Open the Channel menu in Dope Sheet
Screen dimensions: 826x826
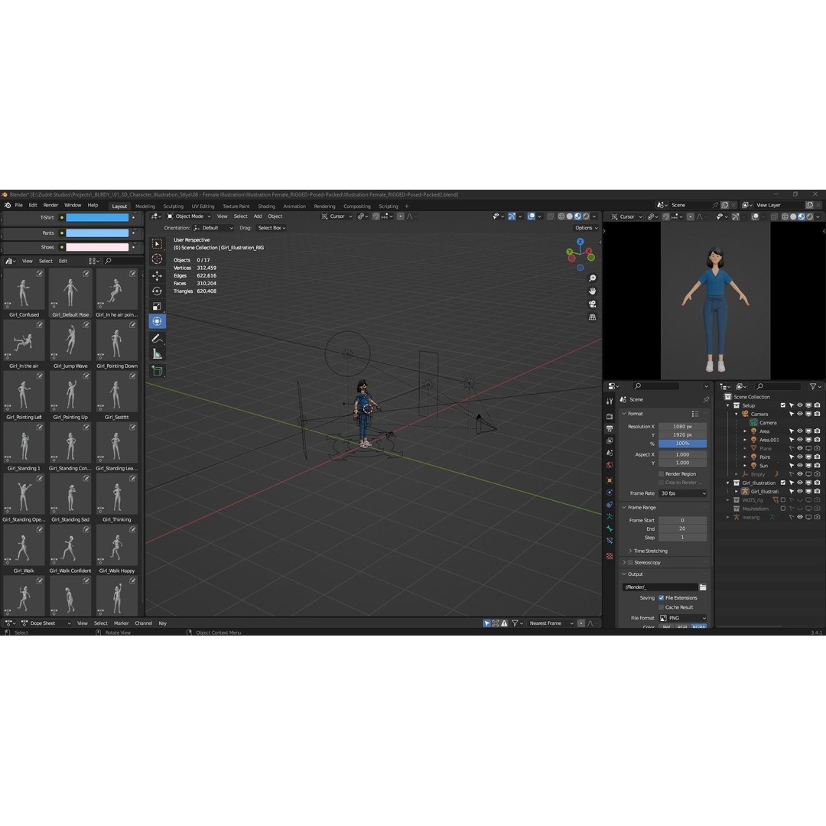[143, 623]
